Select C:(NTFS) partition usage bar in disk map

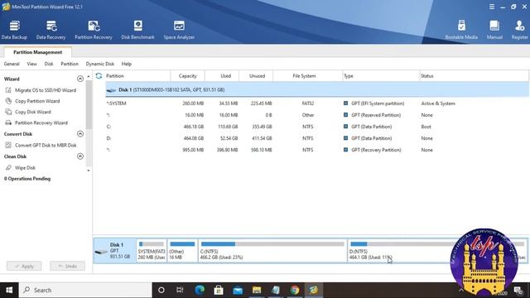272,244
